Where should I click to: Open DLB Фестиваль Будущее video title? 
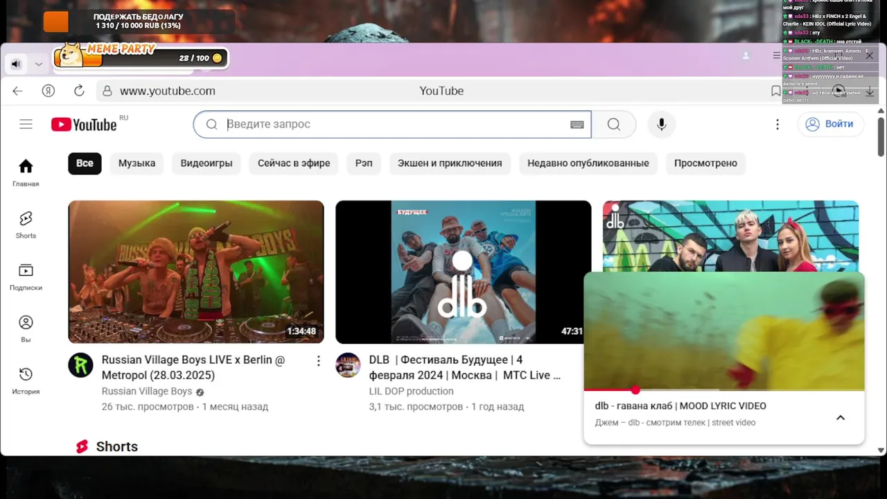coord(464,367)
